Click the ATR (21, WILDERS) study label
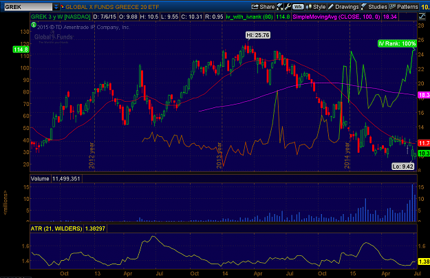Image resolution: width=430 pixels, height=278 pixels. click(56, 228)
